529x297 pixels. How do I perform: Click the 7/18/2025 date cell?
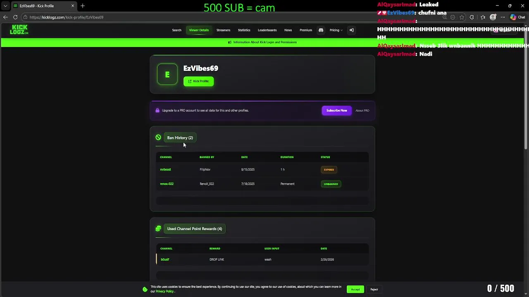248,184
